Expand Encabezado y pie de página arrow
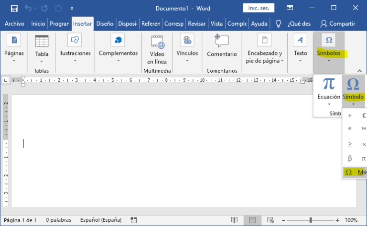Screen dimensions: 367x226 [282, 61]
